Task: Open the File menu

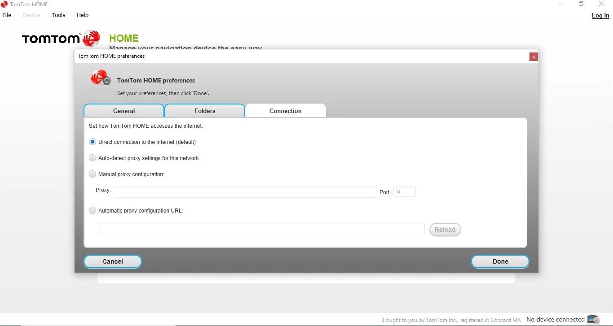Action: click(x=7, y=15)
